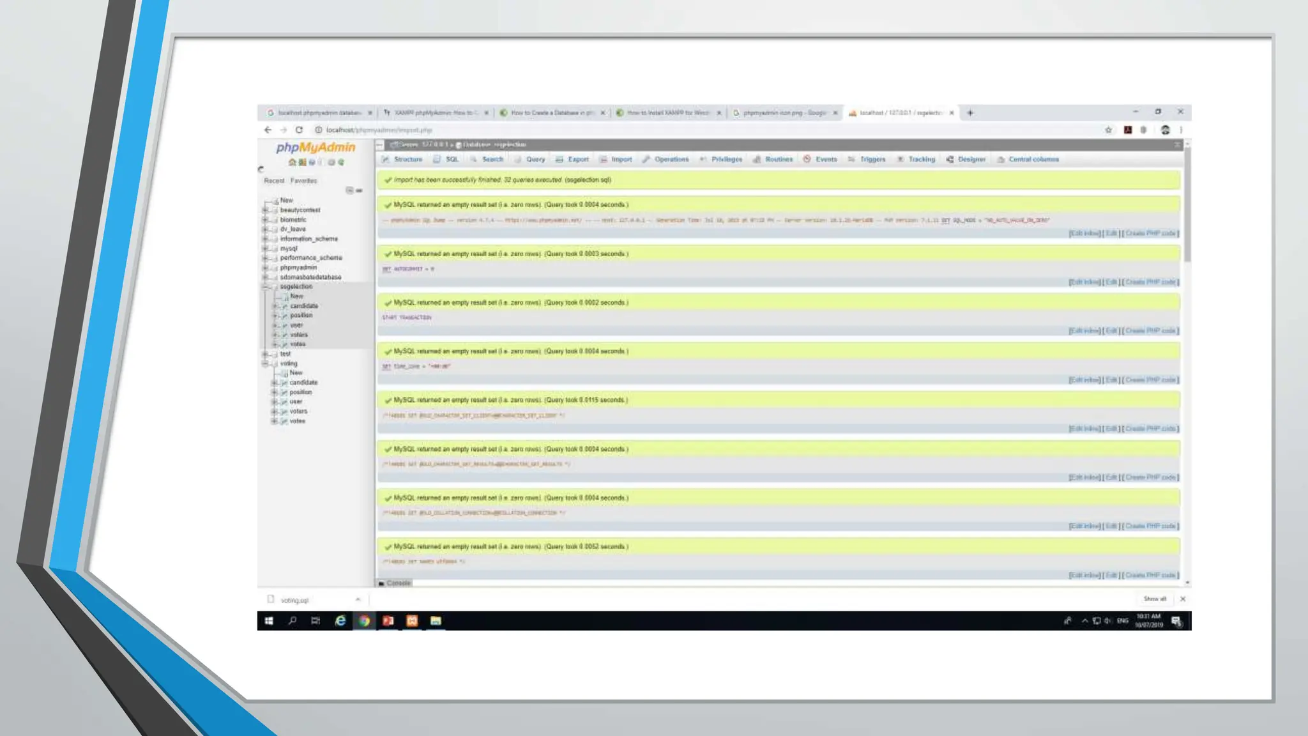
Task: Collapse the voting database tree node
Action: click(265, 364)
